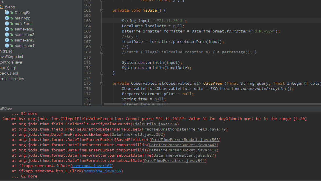The width and height of the screenshot is (321, 181).
Task: Jump to samexam4.java:66 from stack trace
Action: [102, 171]
